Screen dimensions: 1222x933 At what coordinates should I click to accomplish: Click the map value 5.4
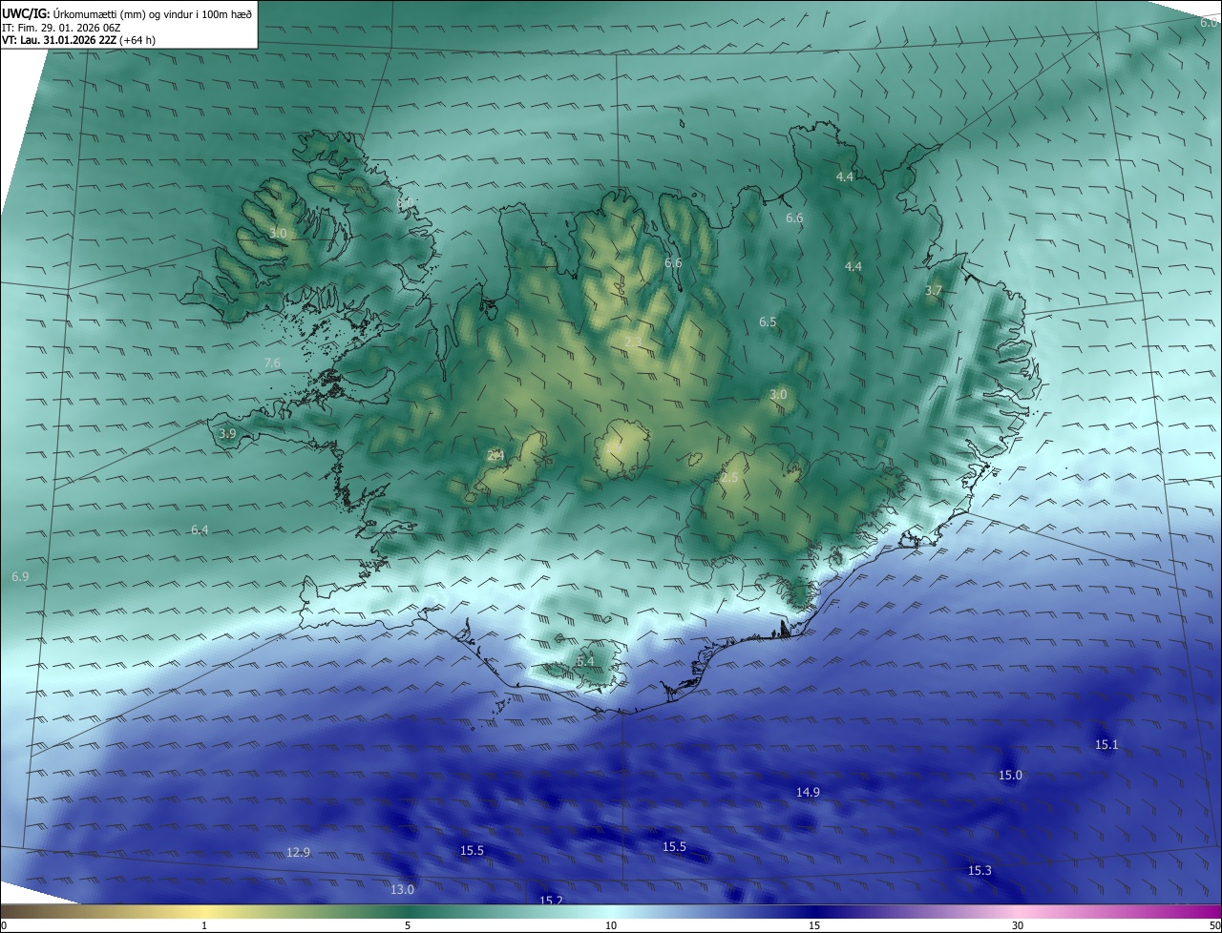coord(585,661)
